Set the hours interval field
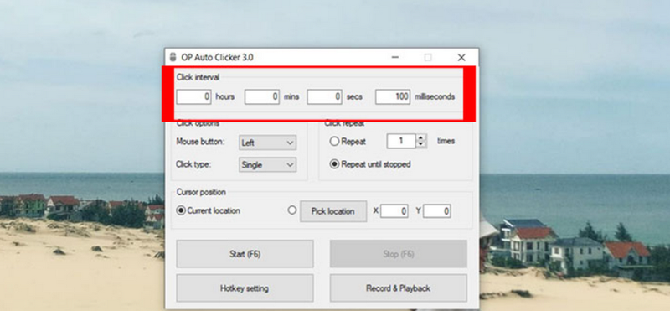The width and height of the screenshot is (670, 311). coord(193,97)
